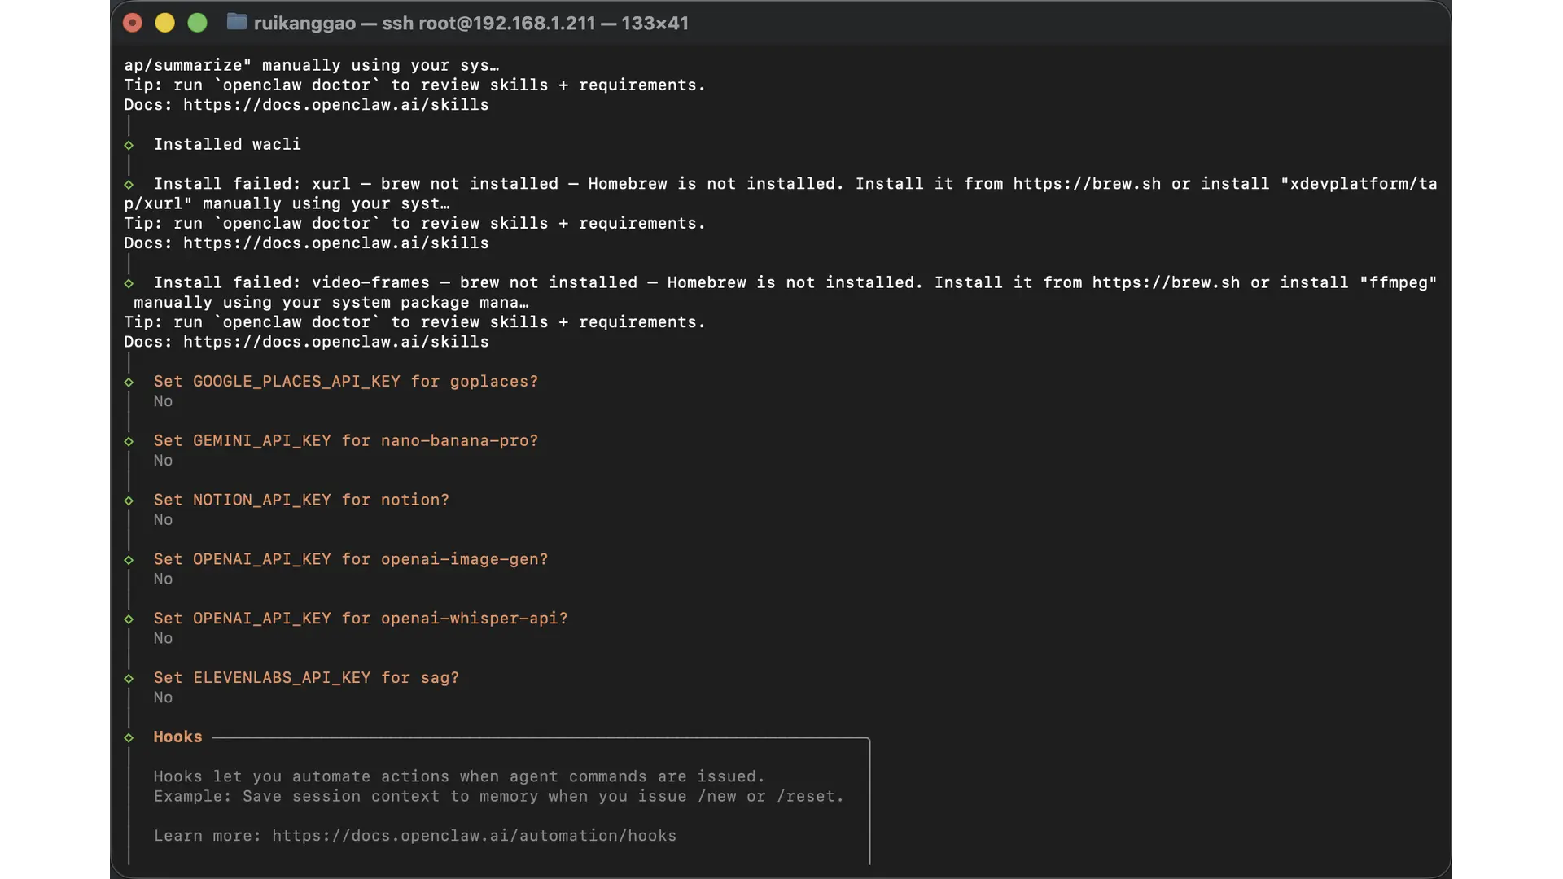The height and width of the screenshot is (879, 1563).
Task: Minimize the terminal with the yellow button
Action: coord(164,23)
